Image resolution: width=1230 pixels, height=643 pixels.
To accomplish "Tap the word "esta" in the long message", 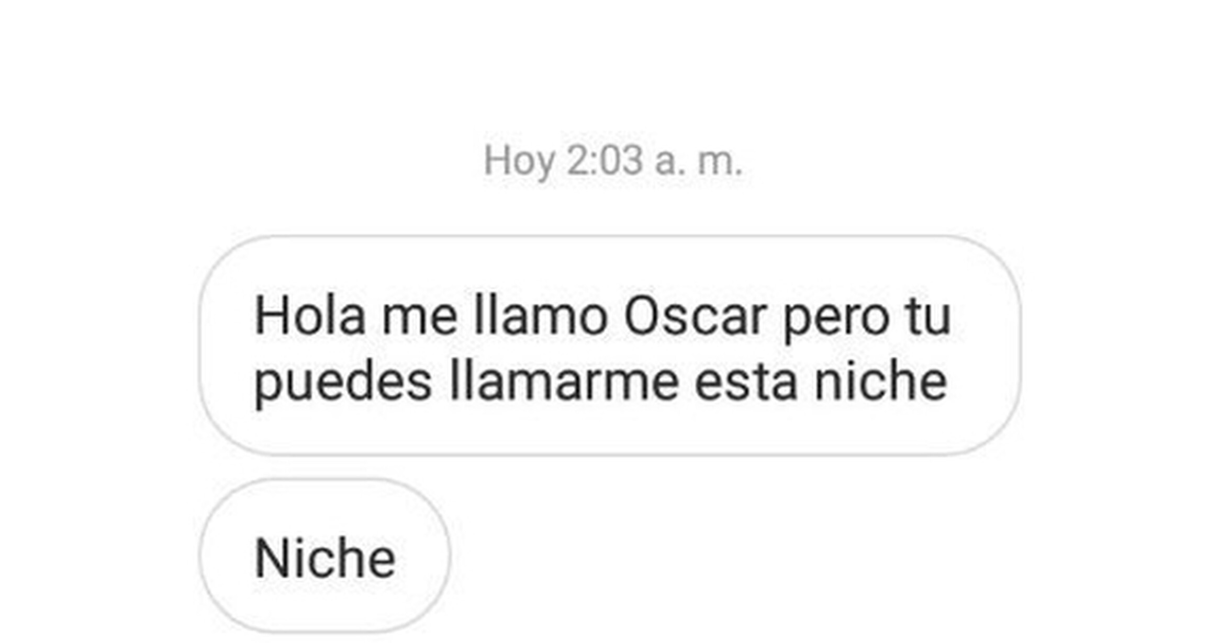I will 746,383.
